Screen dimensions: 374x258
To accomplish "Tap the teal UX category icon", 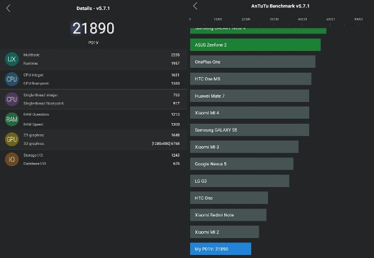I will [12, 59].
